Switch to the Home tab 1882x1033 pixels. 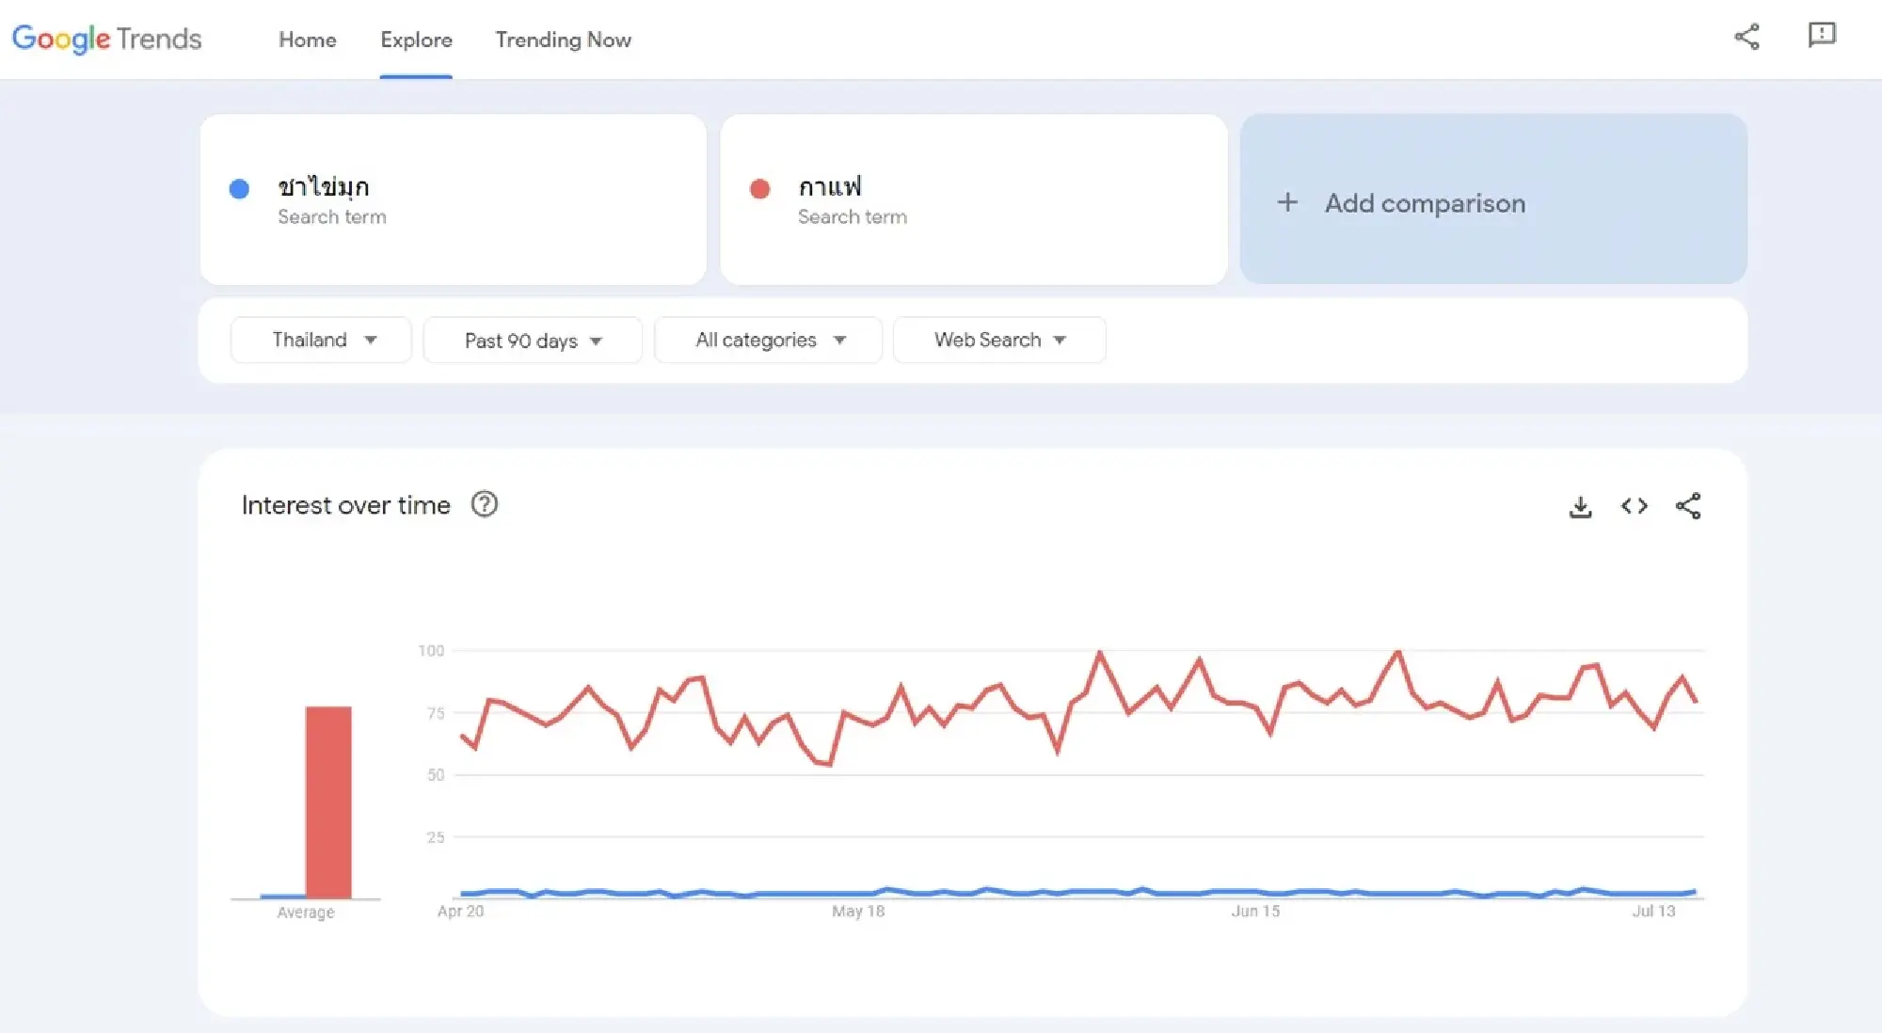point(307,40)
